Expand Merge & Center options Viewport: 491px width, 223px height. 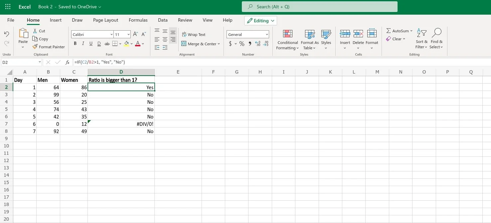click(x=219, y=44)
